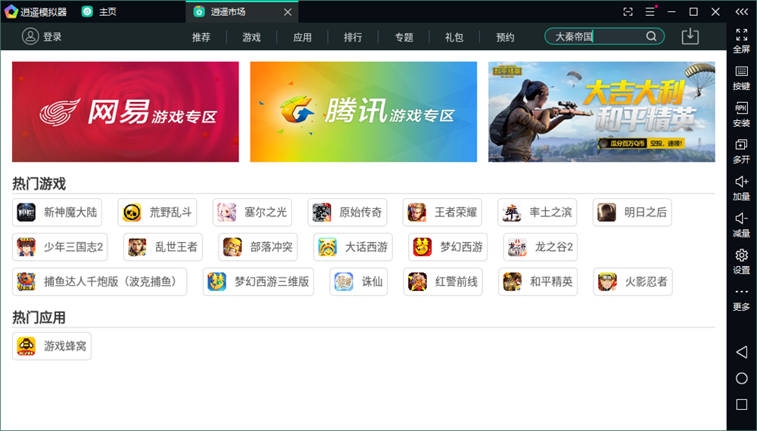The width and height of the screenshot is (757, 431).
Task: Open the hamburger menu in title bar
Action: (650, 11)
